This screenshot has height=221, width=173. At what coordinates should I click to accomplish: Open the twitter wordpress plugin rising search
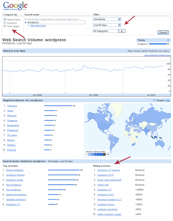click(x=109, y=214)
